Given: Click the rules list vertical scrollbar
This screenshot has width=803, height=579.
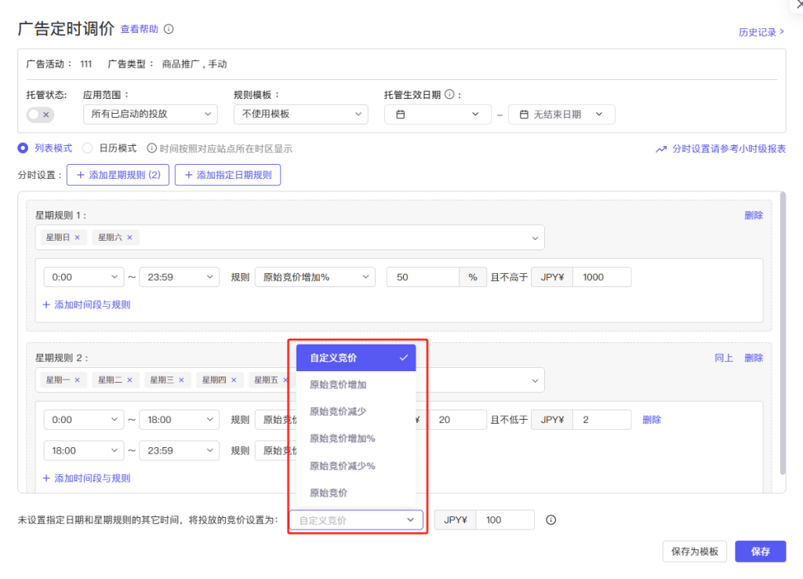Looking at the screenshot, I should point(782,333).
